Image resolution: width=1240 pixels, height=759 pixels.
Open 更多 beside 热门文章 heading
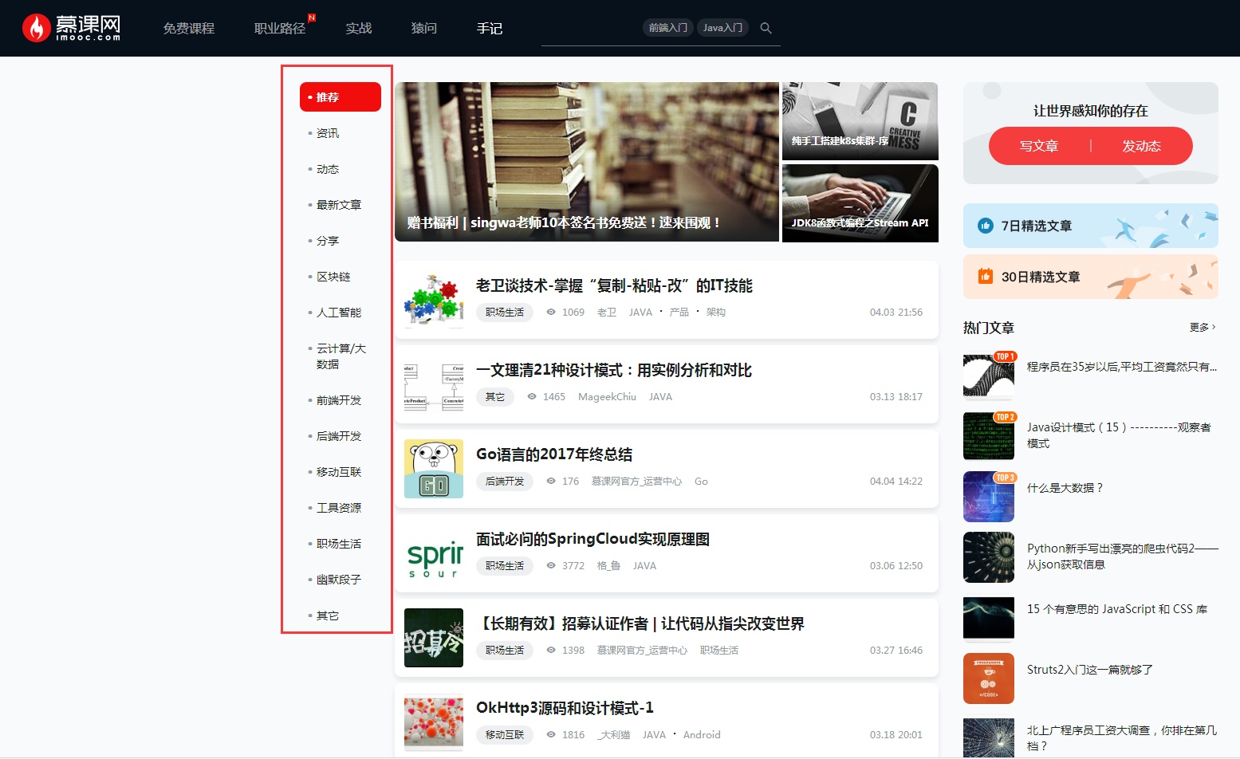(x=1201, y=327)
